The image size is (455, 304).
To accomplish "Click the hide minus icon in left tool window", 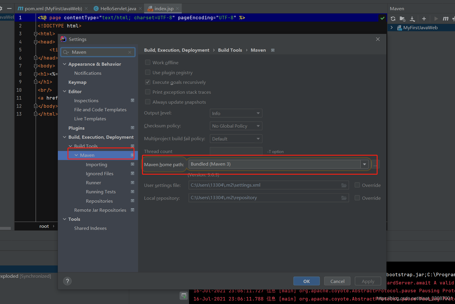I will 9,8.
